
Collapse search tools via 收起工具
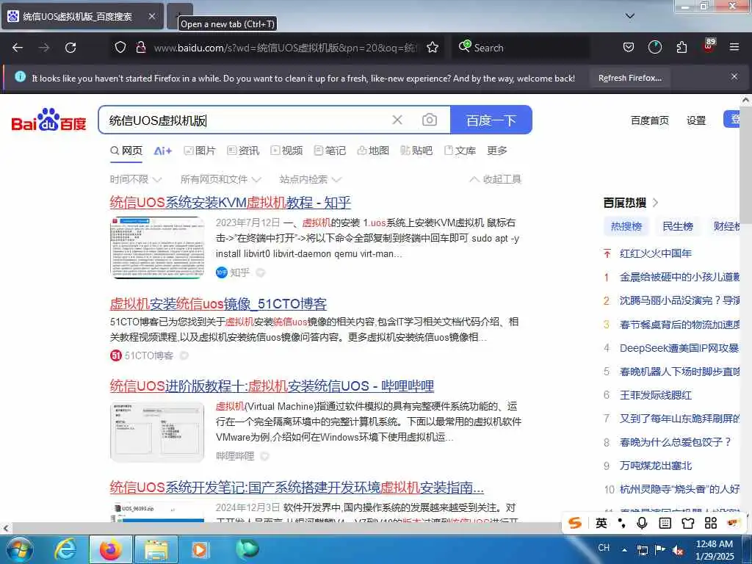pos(495,179)
